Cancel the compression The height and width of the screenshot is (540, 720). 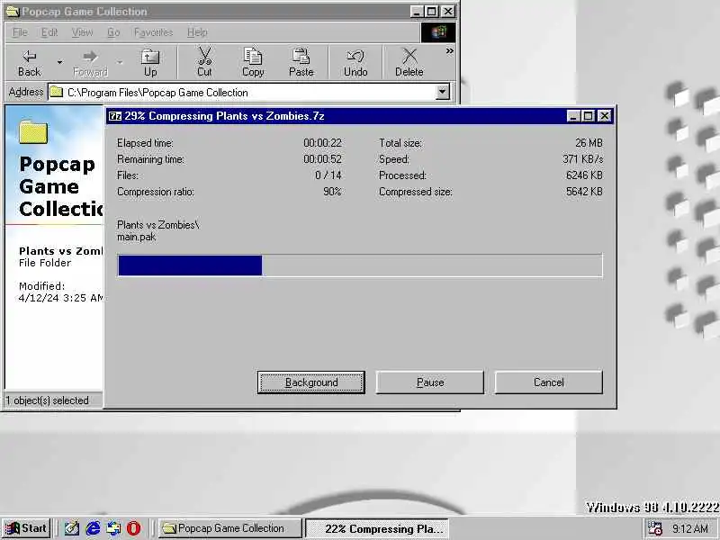pos(548,382)
